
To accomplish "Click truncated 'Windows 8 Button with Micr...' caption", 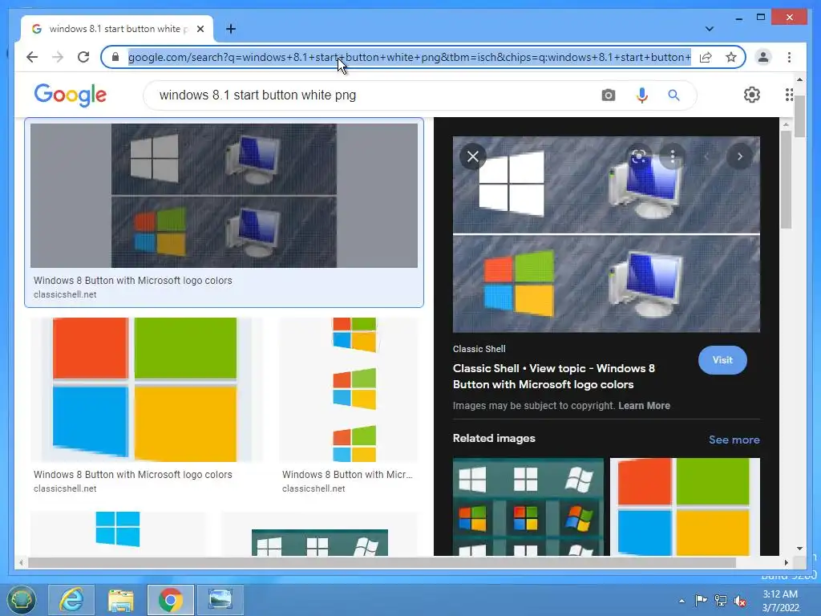I will [x=347, y=475].
